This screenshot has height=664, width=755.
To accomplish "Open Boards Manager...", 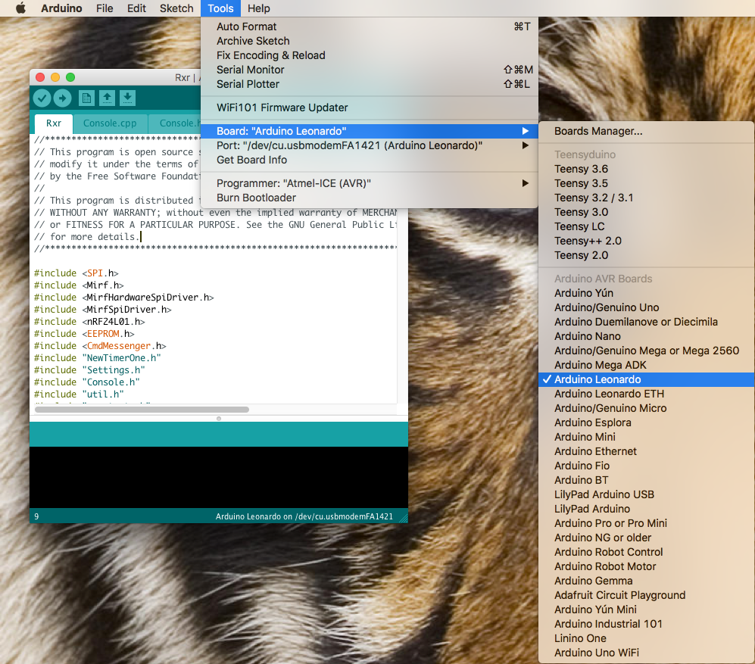I will (647, 131).
